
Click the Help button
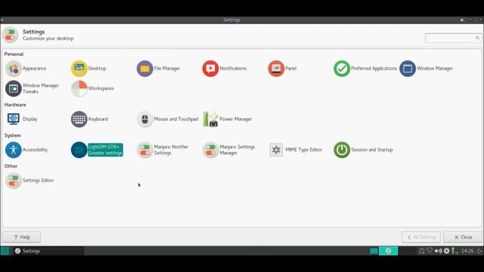(21, 237)
